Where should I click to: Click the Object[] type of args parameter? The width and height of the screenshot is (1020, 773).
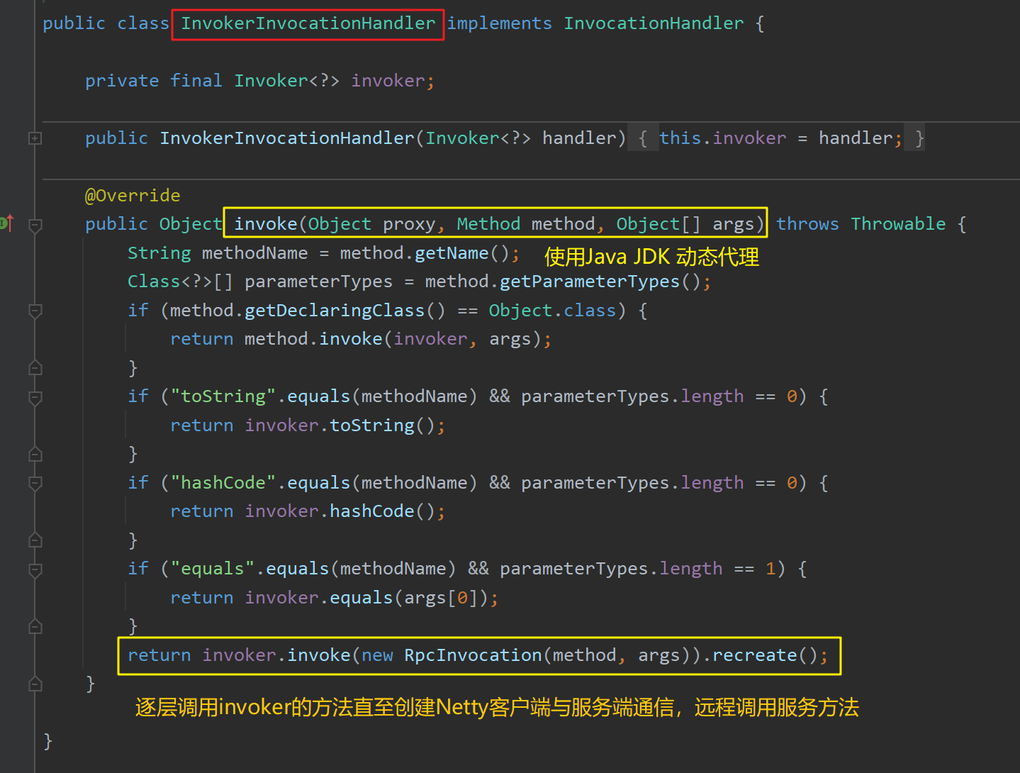coord(658,224)
